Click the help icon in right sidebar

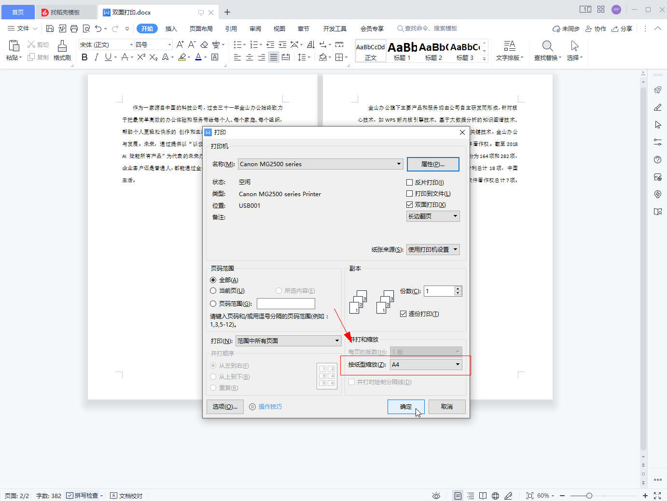point(657,159)
